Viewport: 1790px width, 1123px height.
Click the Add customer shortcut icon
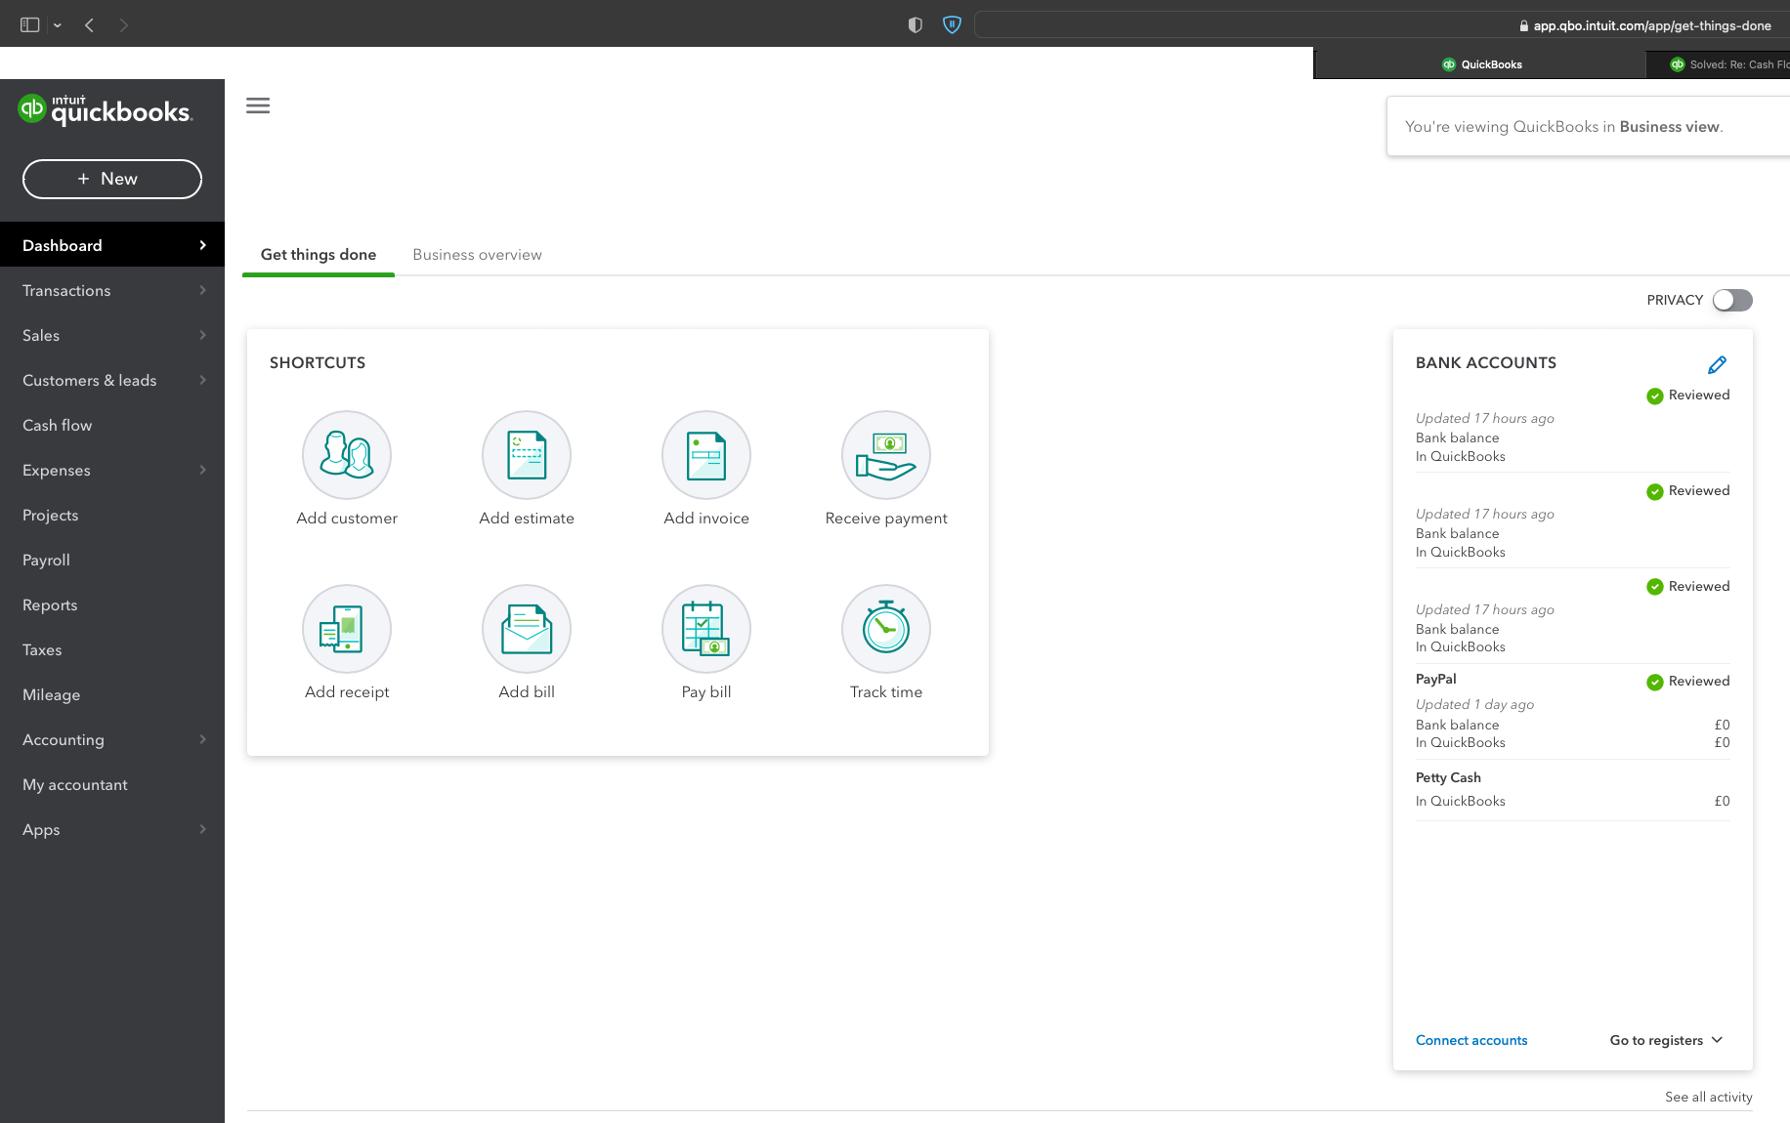(347, 455)
